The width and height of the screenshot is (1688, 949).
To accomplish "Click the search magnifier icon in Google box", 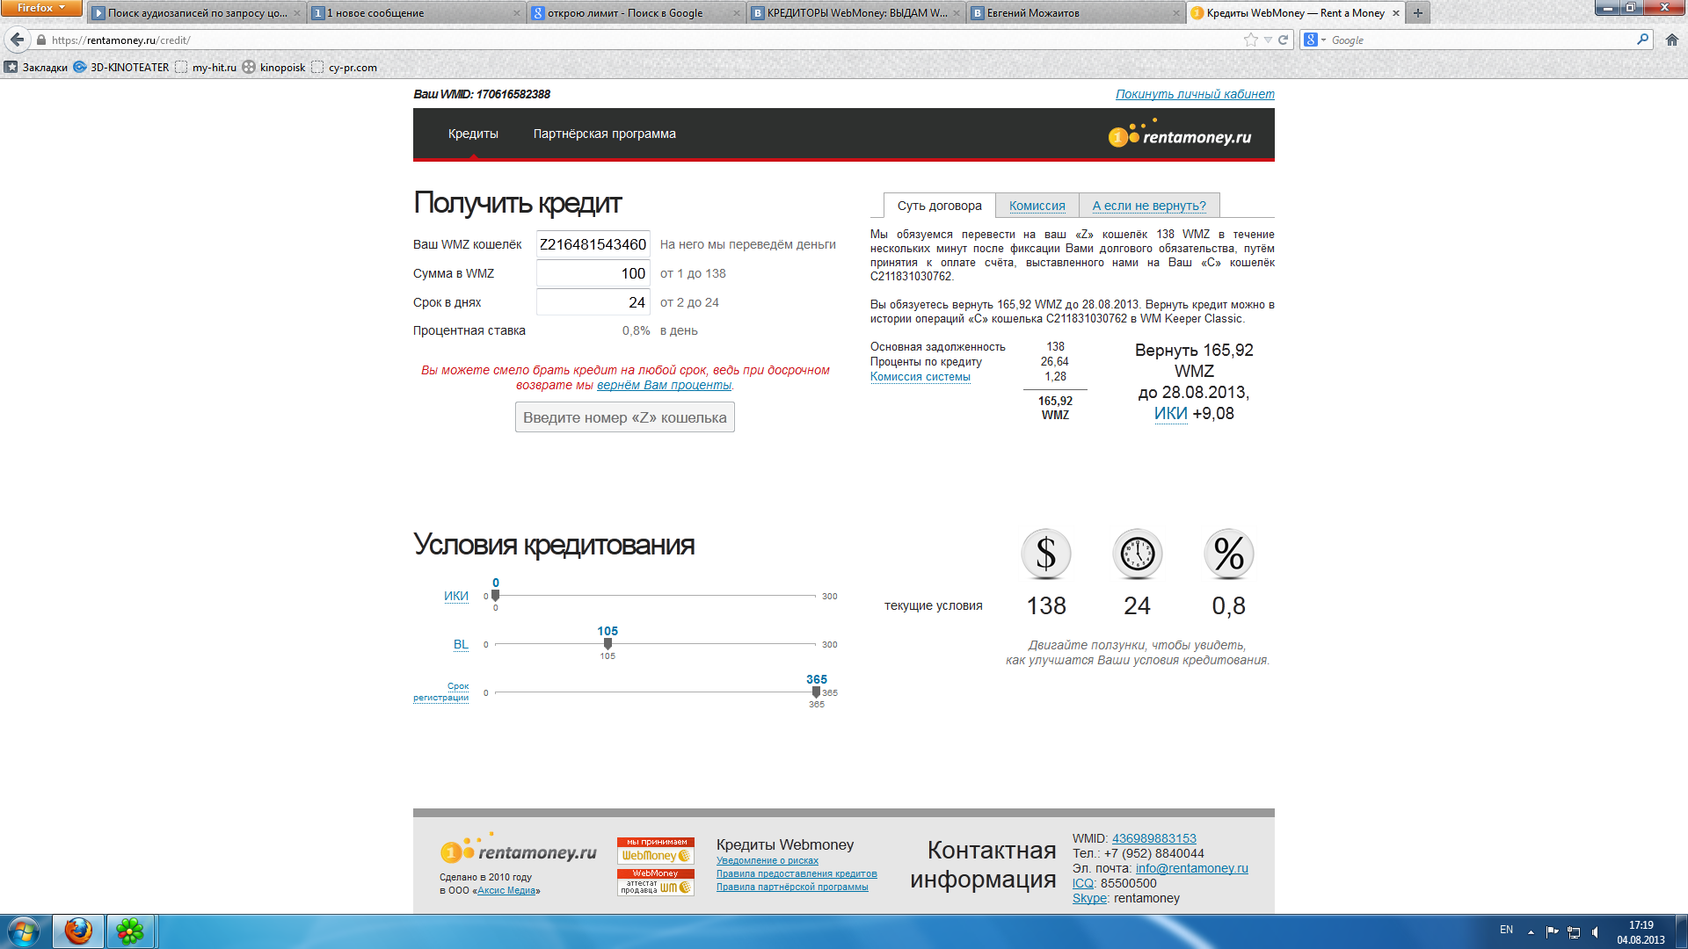I will (1642, 40).
